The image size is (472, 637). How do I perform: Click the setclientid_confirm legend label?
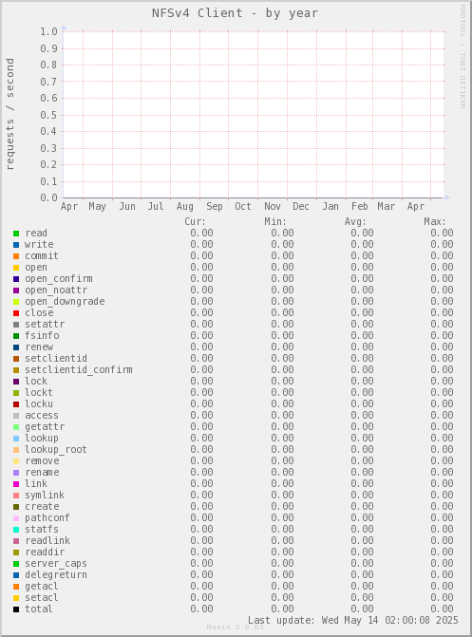[x=79, y=370]
